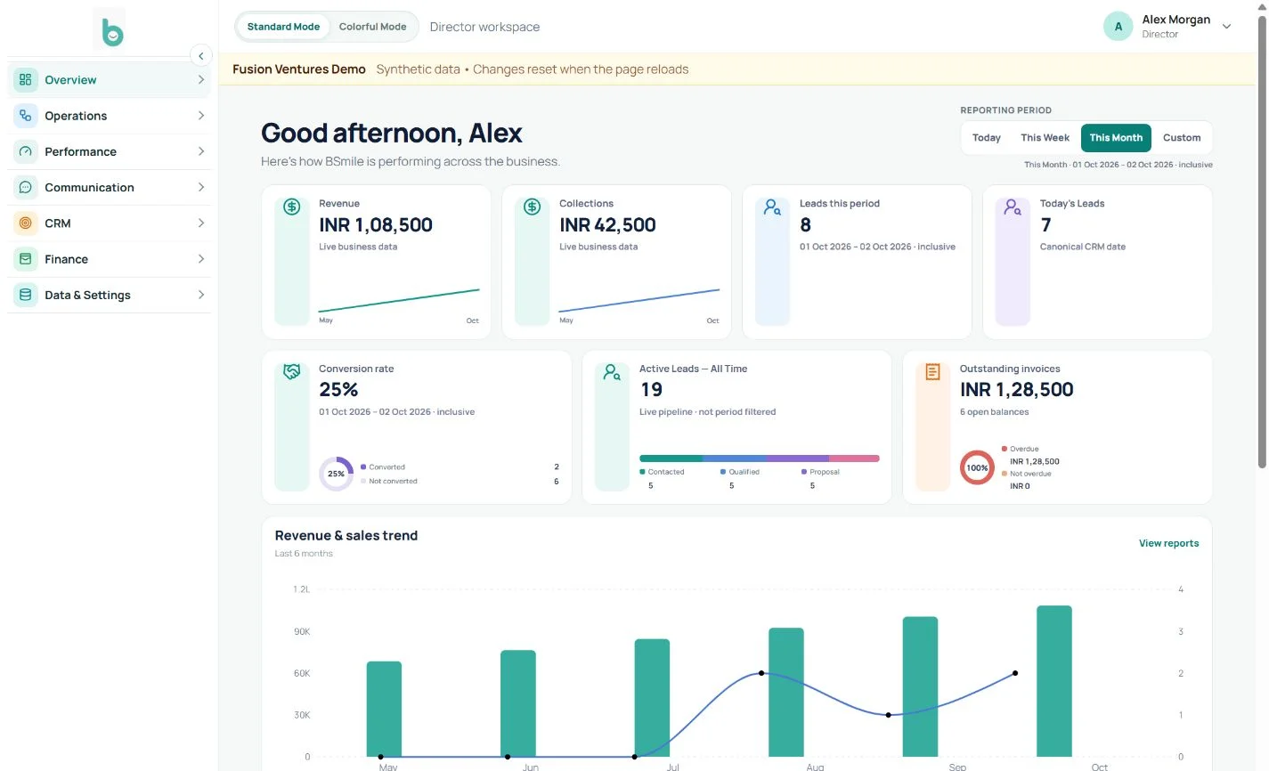Click the Communication chat icon in sidebar
The image size is (1269, 771).
coord(25,187)
